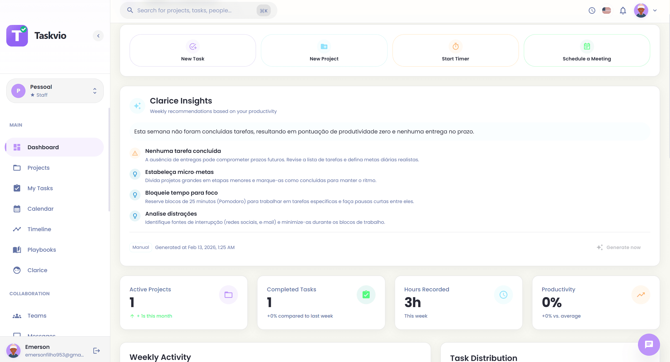Click the US flag language icon
This screenshot has width=670, height=362.
click(x=607, y=10)
